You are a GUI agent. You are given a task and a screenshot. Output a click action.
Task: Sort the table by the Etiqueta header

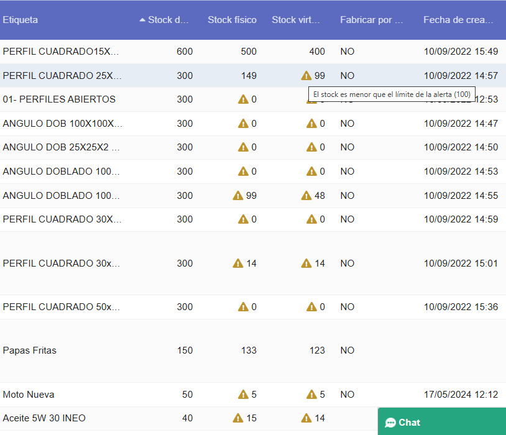(x=21, y=19)
